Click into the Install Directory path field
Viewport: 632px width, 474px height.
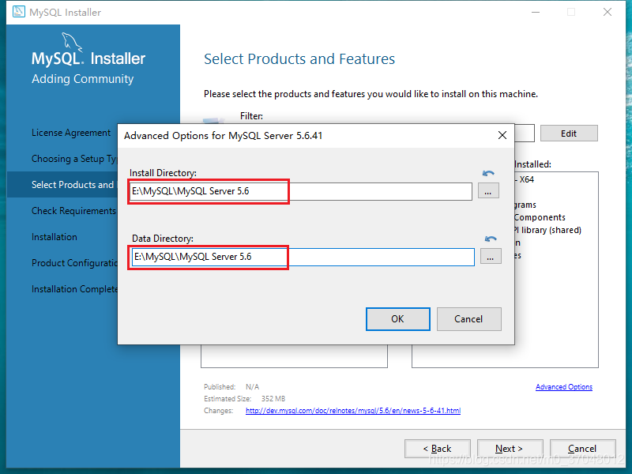point(301,191)
